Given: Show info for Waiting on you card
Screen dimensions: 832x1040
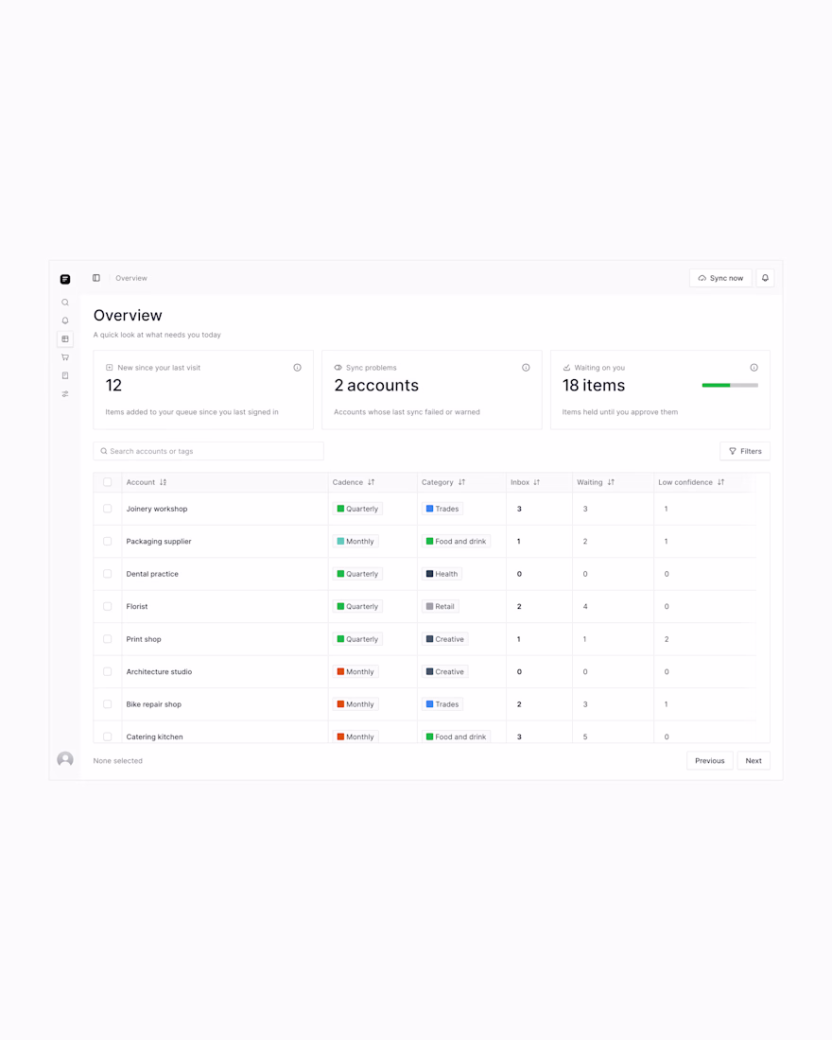Looking at the screenshot, I should coord(754,368).
